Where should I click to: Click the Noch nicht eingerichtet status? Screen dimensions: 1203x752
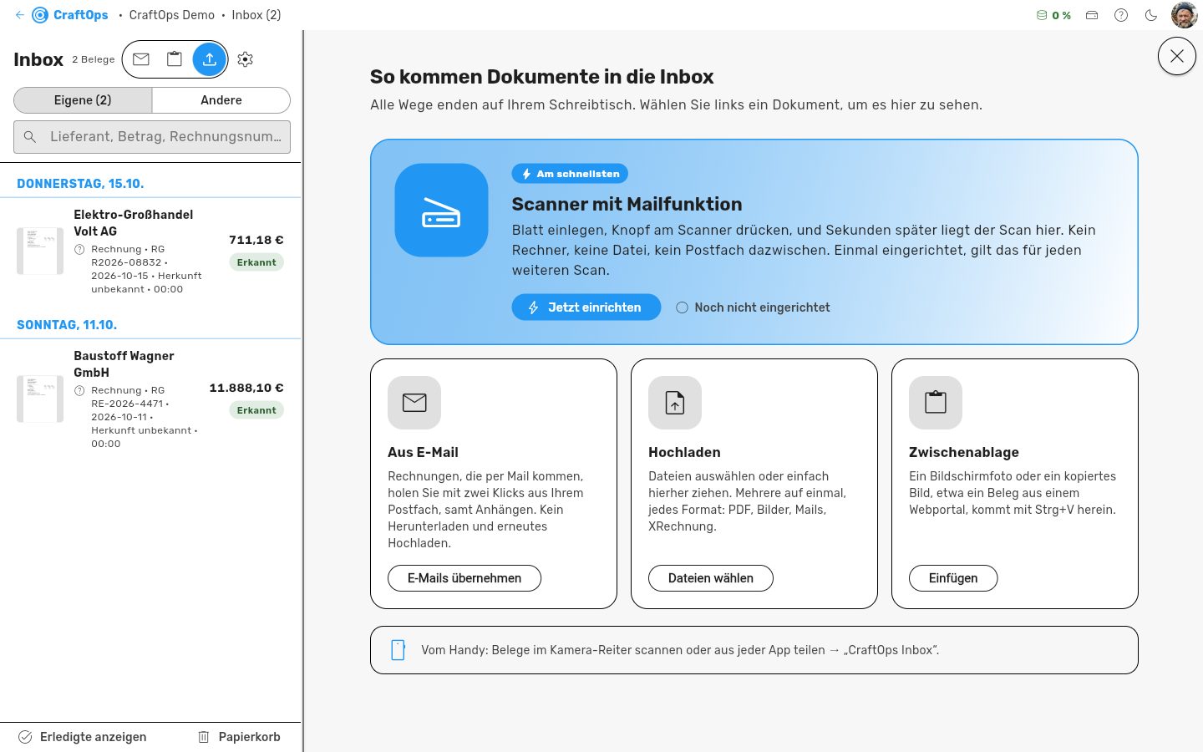coord(754,307)
